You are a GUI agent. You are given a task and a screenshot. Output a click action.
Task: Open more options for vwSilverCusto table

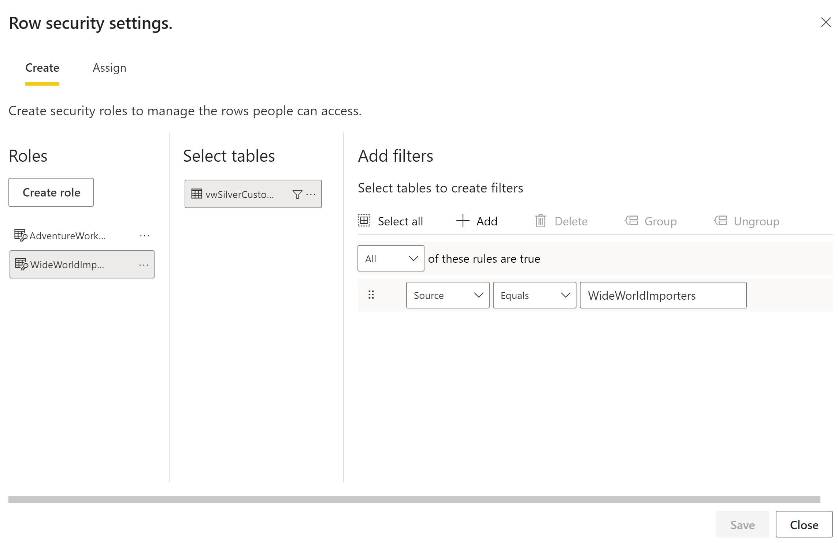(311, 194)
